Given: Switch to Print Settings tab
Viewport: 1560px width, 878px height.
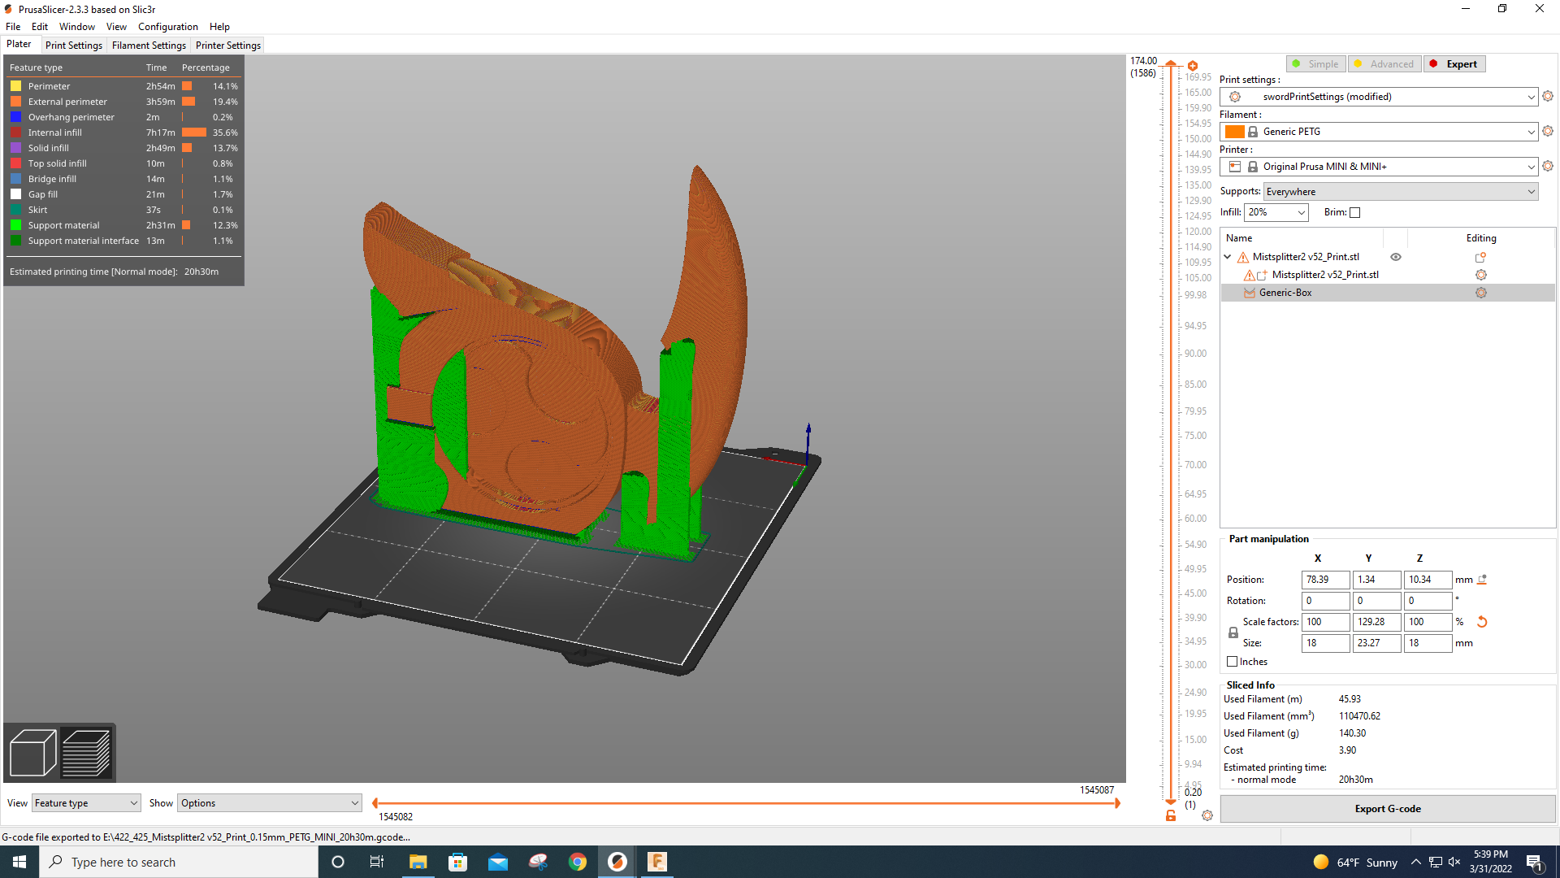Looking at the screenshot, I should click(x=74, y=46).
